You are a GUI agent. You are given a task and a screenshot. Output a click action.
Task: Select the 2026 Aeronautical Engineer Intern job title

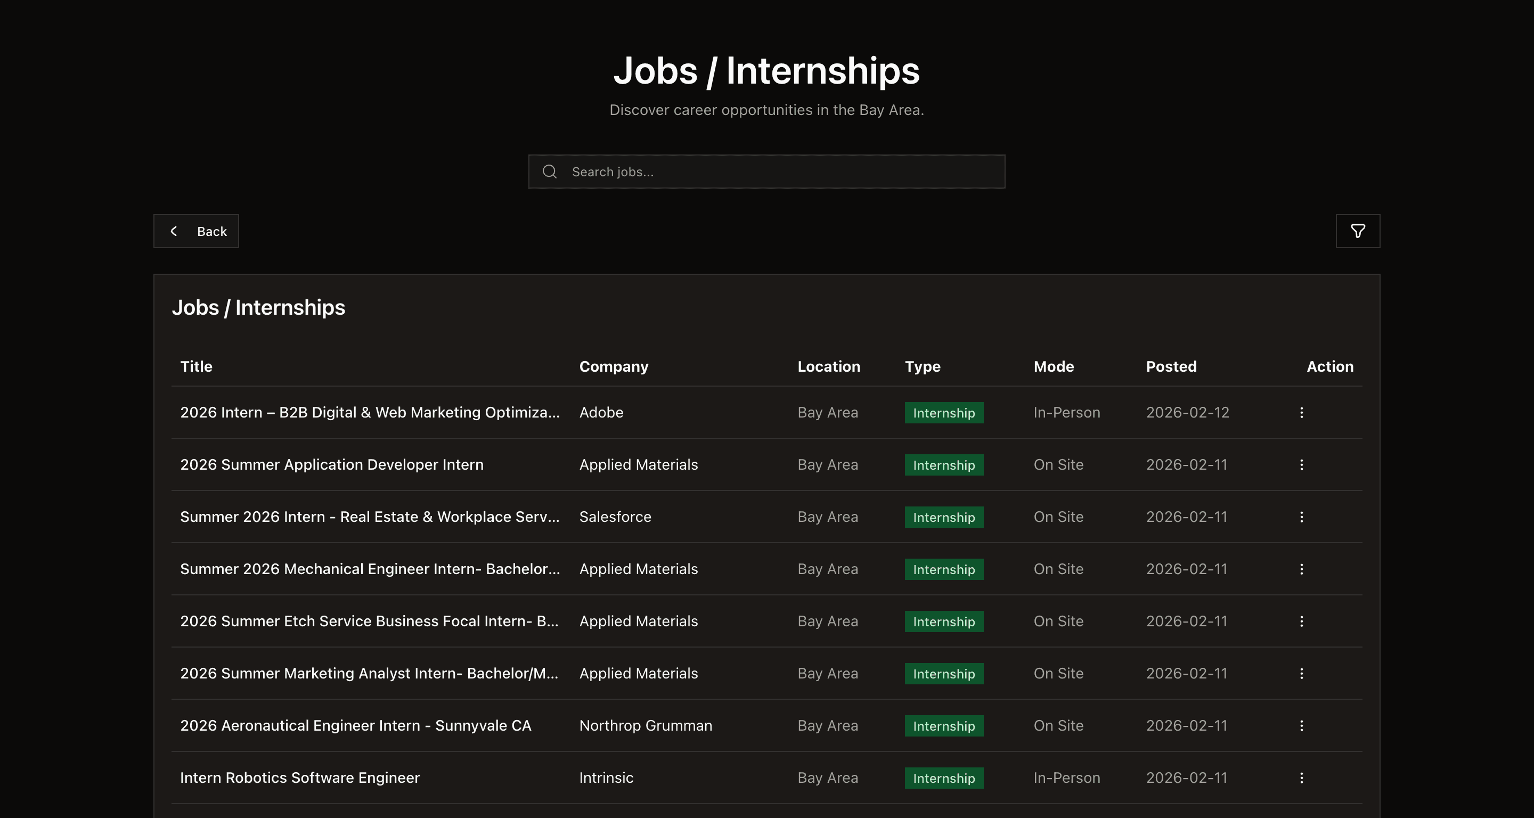coord(356,726)
